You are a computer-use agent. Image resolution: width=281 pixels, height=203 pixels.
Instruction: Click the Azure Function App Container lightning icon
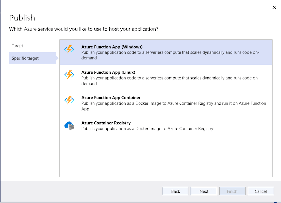[x=69, y=100]
